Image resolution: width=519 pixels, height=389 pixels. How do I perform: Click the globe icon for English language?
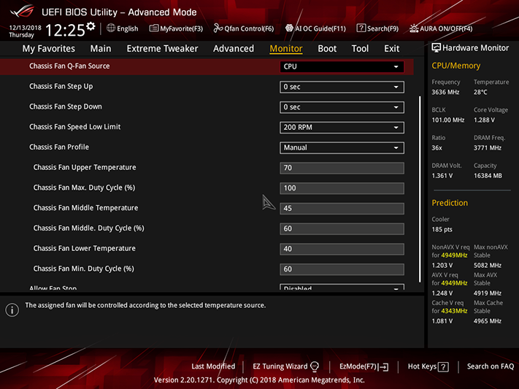(x=111, y=28)
